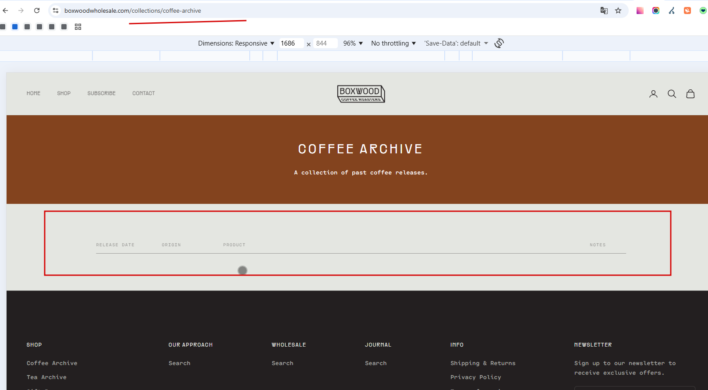This screenshot has width=708, height=390.
Task: Click Search under Our Approach
Action: [180, 363]
